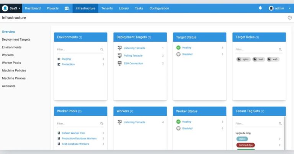Open Production Database Workers link
The image size is (294, 154).
(x=79, y=138)
